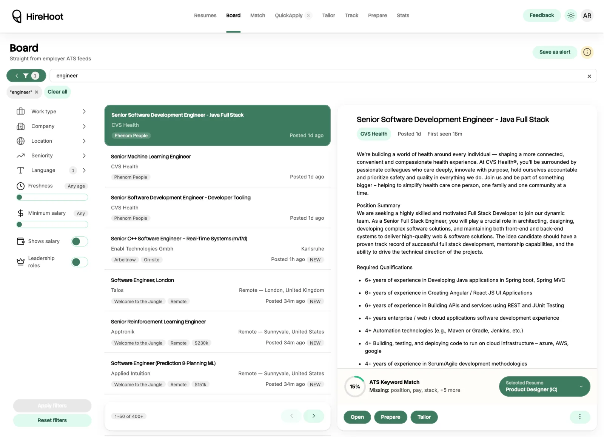
Task: Click Save as alert button
Action: click(555, 52)
